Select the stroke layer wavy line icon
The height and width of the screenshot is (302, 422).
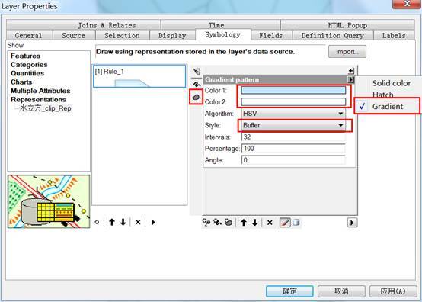[x=197, y=85]
